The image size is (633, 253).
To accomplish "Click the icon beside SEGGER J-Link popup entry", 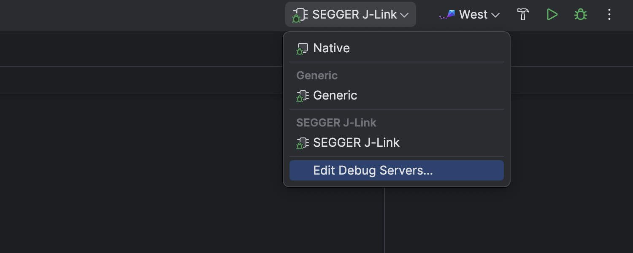I will 302,143.
